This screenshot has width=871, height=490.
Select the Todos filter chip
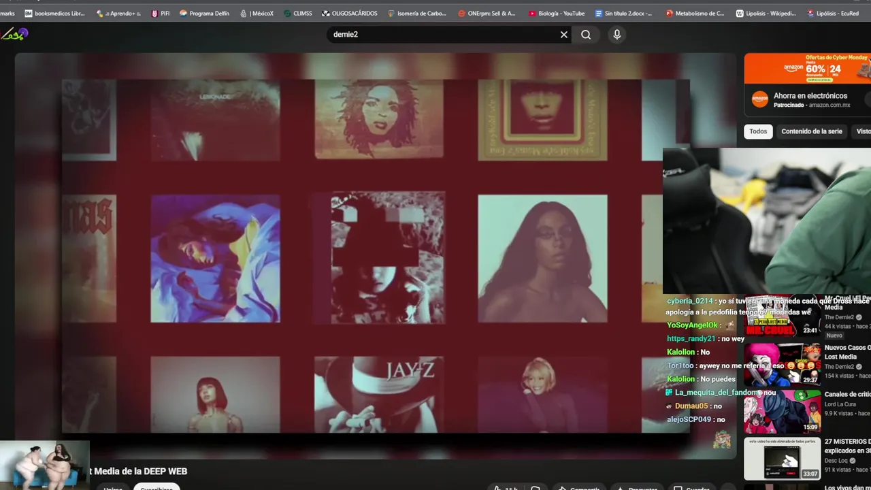pos(758,131)
